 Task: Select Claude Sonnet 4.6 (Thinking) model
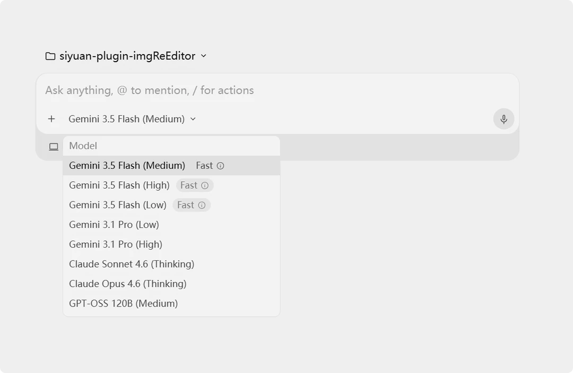[x=171, y=264]
